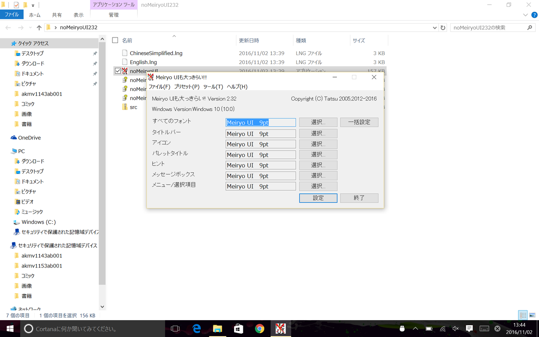This screenshot has width=539, height=337.
Task: Click 選択... button for メッセージボックス
Action: (x=318, y=176)
